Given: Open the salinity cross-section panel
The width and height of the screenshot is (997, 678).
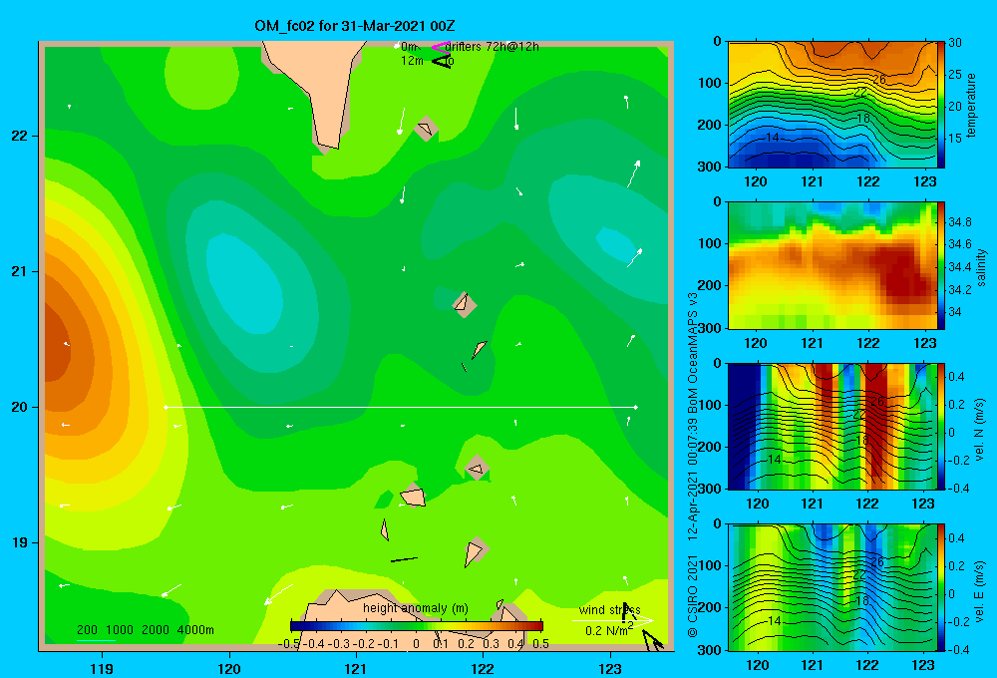Looking at the screenshot, I should 832,265.
